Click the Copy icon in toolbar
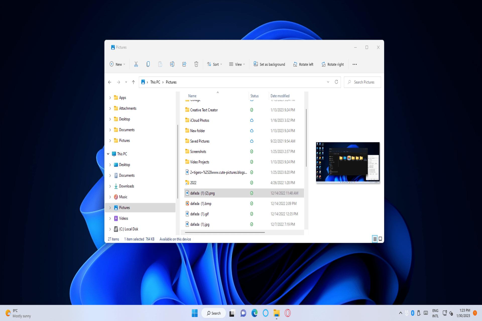The image size is (482, 321). coord(148,64)
